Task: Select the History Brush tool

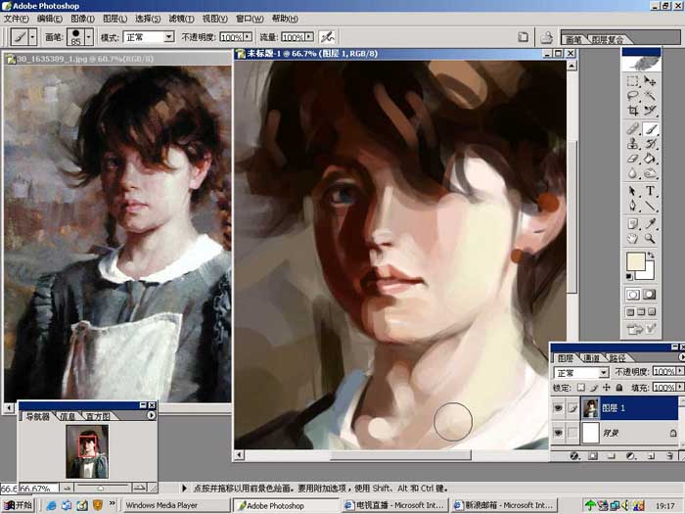Action: (650, 143)
